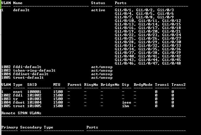The width and height of the screenshot is (201, 135).
Task: Click the 'Primary' column header
Action: (10, 127)
